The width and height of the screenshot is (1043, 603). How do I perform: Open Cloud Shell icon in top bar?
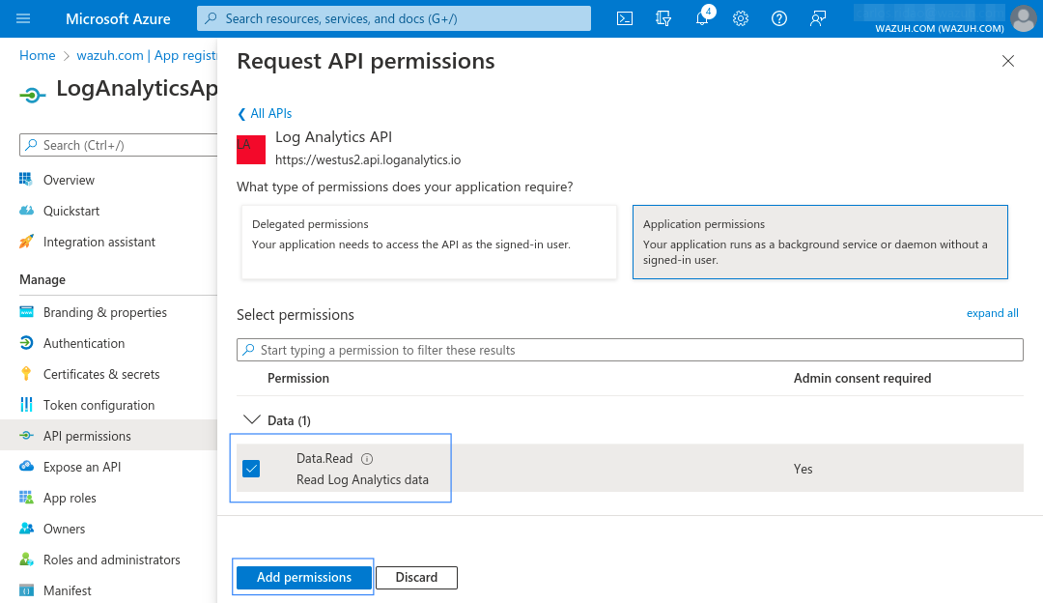coord(625,18)
